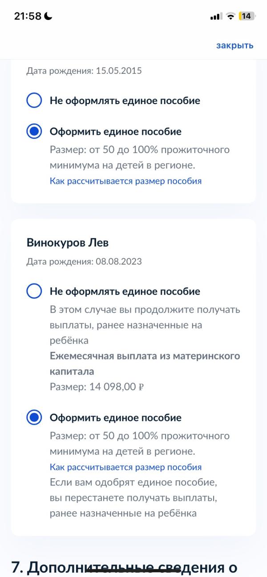The width and height of the screenshot is (267, 577).
Task: Select "Не оформлять единое пособие" radio for child born 15.05.2015
Action: point(35,101)
